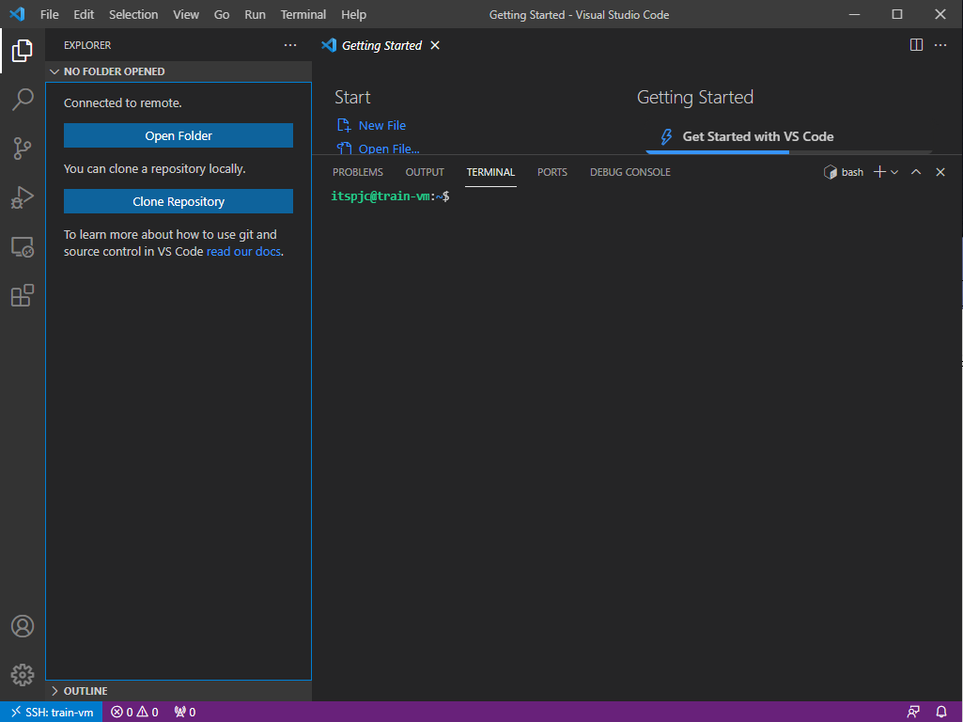Open the Explorer view in activity bar
Screen dimensions: 963x722
tap(23, 51)
